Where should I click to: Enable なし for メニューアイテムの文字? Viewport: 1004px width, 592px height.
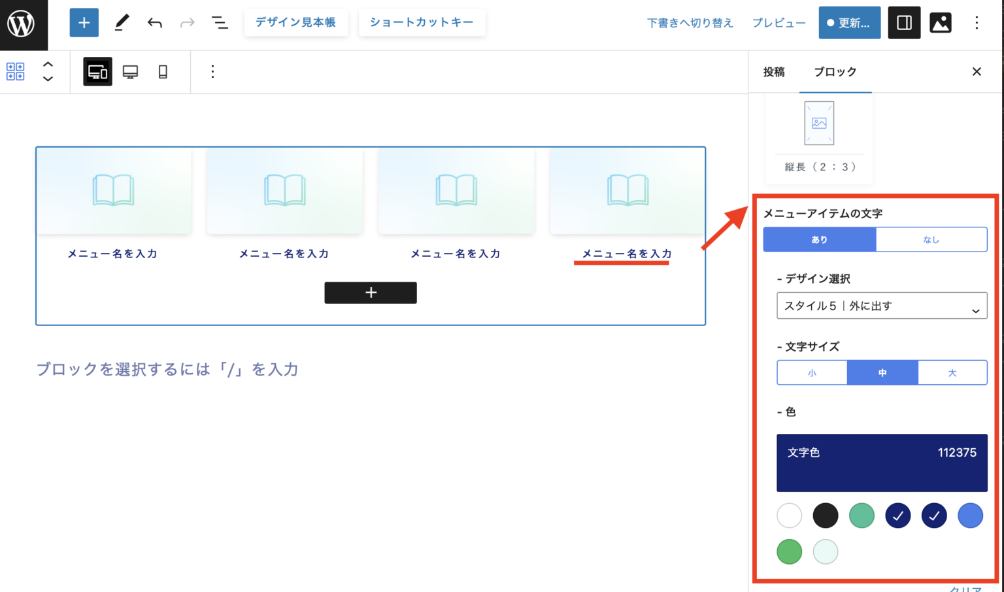pyautogui.click(x=931, y=239)
